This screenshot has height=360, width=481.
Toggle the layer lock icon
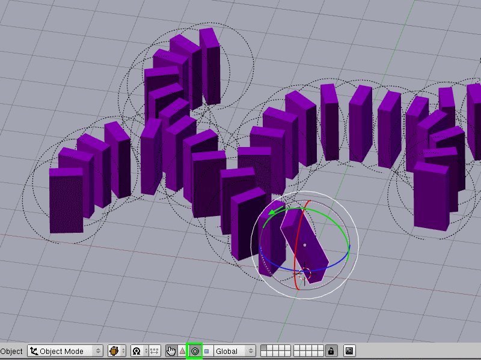click(331, 351)
